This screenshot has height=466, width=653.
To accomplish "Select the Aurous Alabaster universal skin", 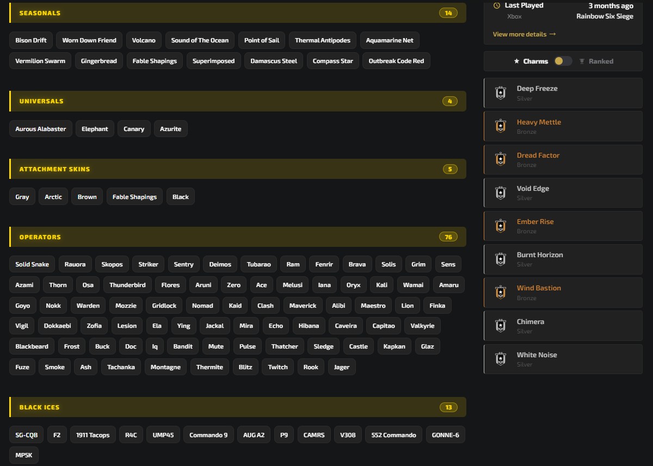I will coord(41,129).
